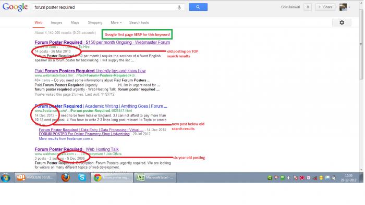Screen dimensions: 365x205
Task: Open FORUM POSTER For Online Pharmacy Shop link
Action: click(84, 134)
